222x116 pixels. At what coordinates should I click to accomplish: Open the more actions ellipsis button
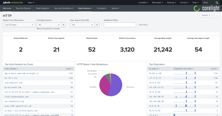pos(216,15)
